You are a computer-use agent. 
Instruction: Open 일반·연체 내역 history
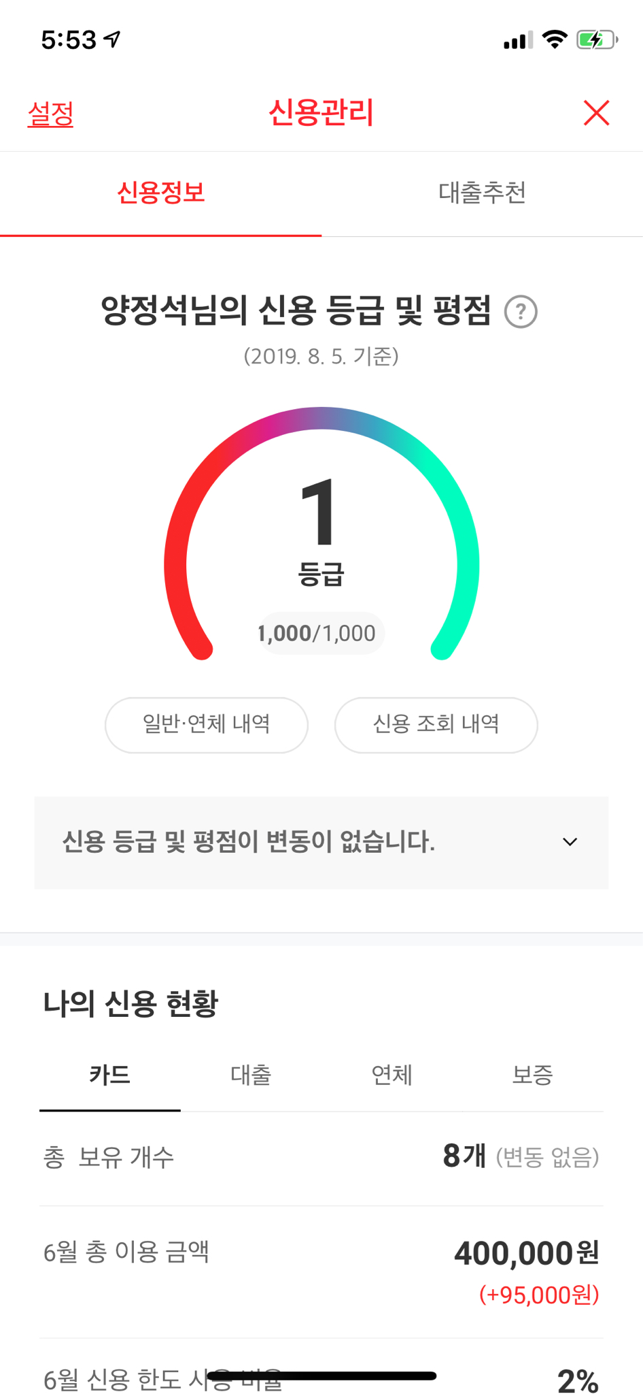(207, 724)
